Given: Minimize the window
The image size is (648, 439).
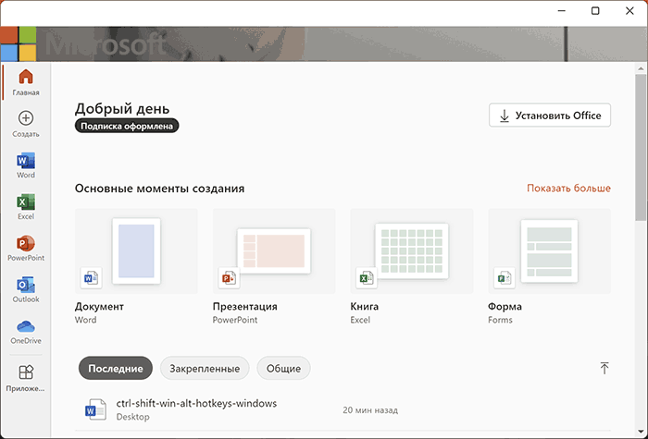Looking at the screenshot, I should [x=561, y=11].
